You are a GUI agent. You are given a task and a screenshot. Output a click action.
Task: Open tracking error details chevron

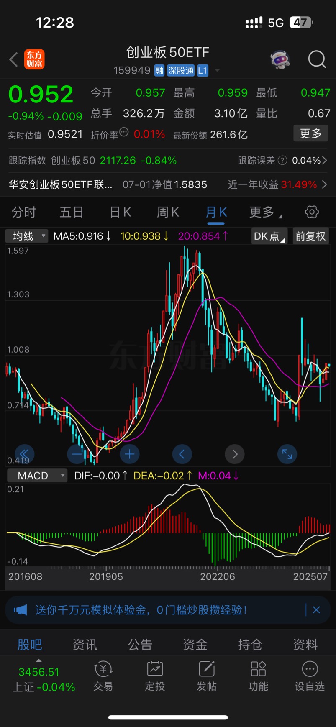[325, 160]
